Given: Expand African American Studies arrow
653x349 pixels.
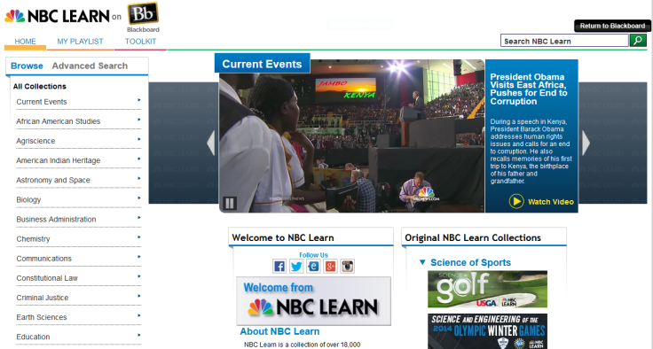Looking at the screenshot, I should click(x=139, y=120).
